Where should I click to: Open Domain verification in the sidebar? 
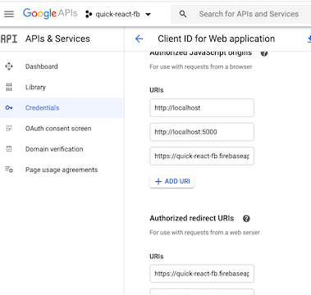[x=54, y=149]
